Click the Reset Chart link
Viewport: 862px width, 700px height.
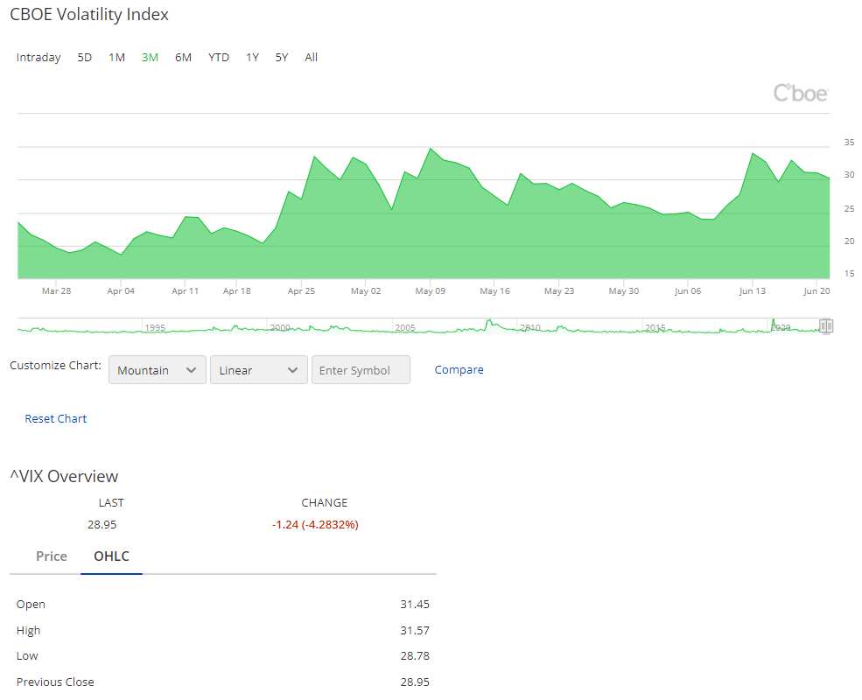55,418
